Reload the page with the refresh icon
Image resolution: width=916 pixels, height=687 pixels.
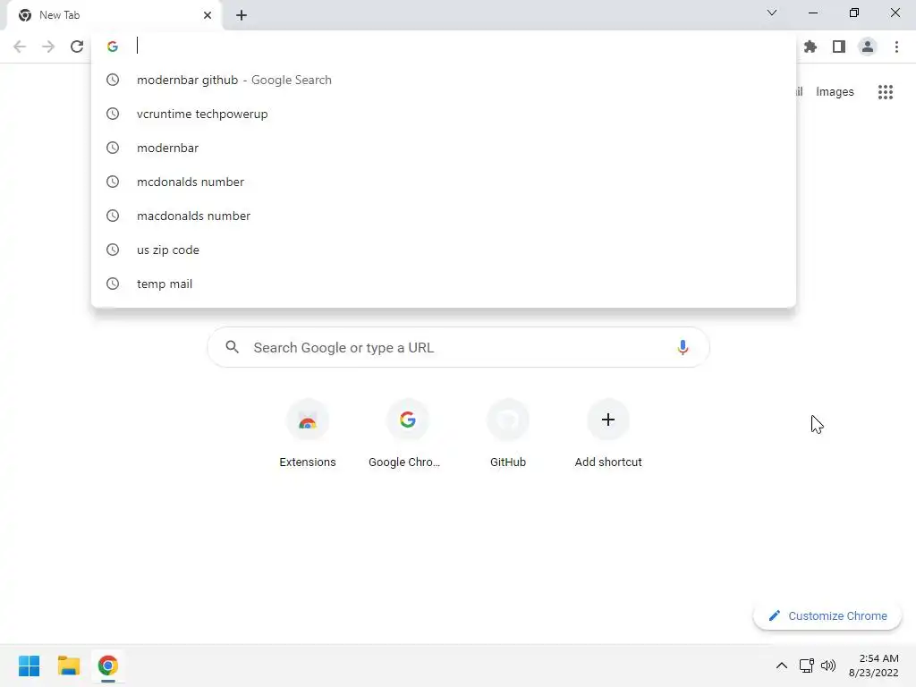[77, 47]
